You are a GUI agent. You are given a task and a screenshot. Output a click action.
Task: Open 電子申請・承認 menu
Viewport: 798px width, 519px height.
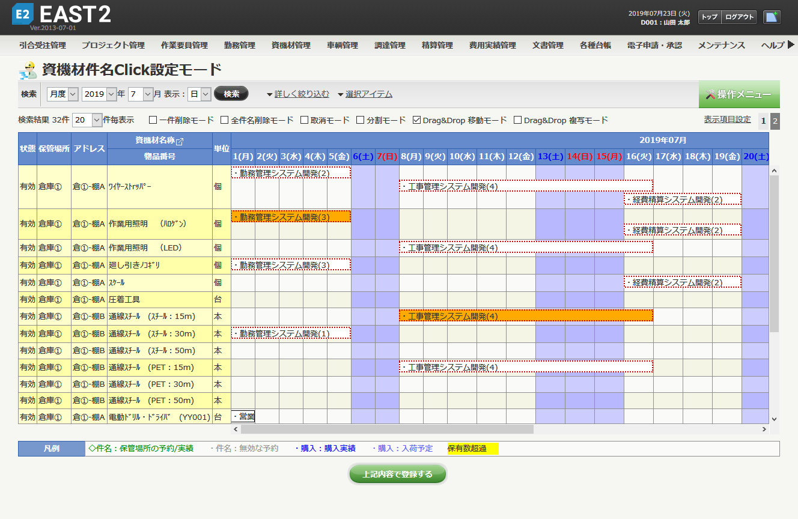coord(654,45)
